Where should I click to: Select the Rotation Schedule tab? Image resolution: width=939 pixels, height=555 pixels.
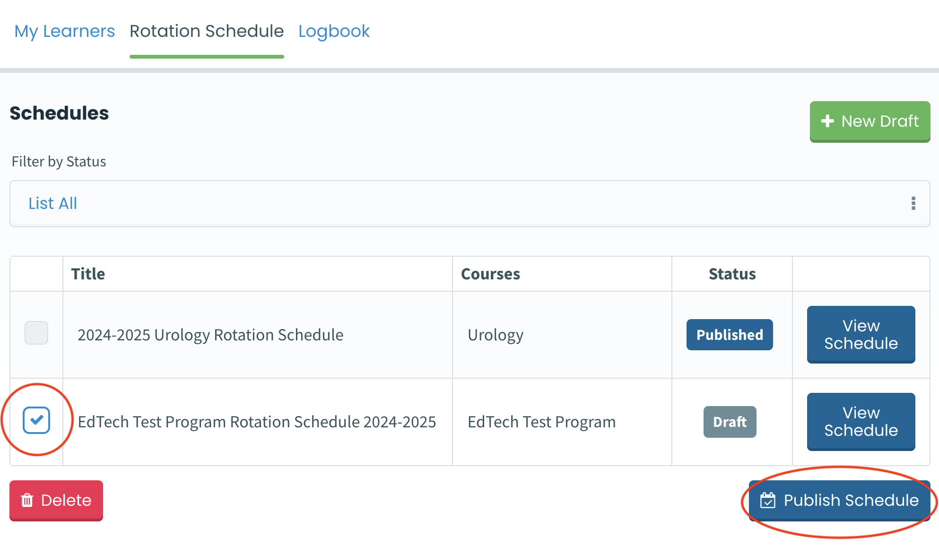[207, 31]
